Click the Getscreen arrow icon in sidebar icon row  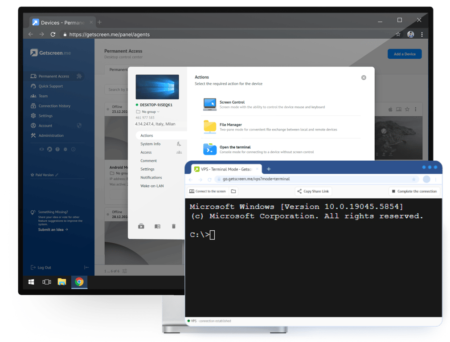click(x=49, y=149)
